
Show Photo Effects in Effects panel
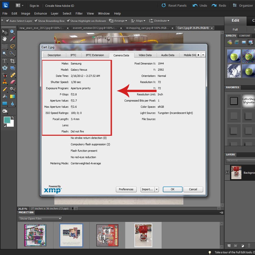tap(243, 42)
